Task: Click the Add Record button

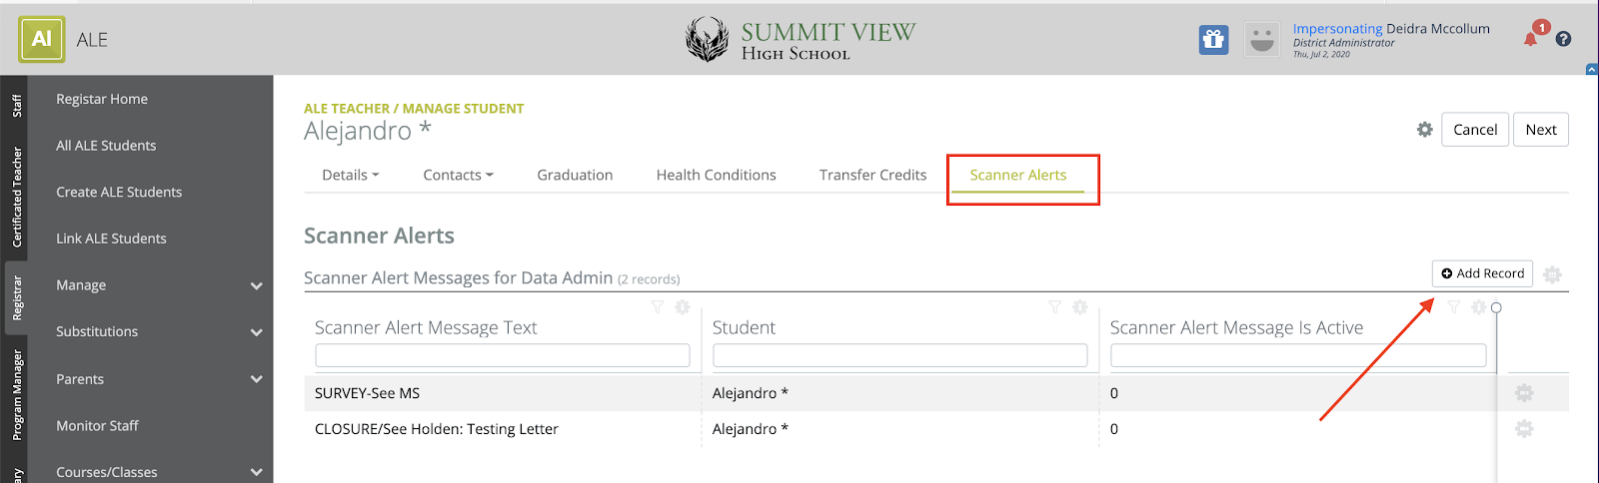Action: (x=1482, y=273)
